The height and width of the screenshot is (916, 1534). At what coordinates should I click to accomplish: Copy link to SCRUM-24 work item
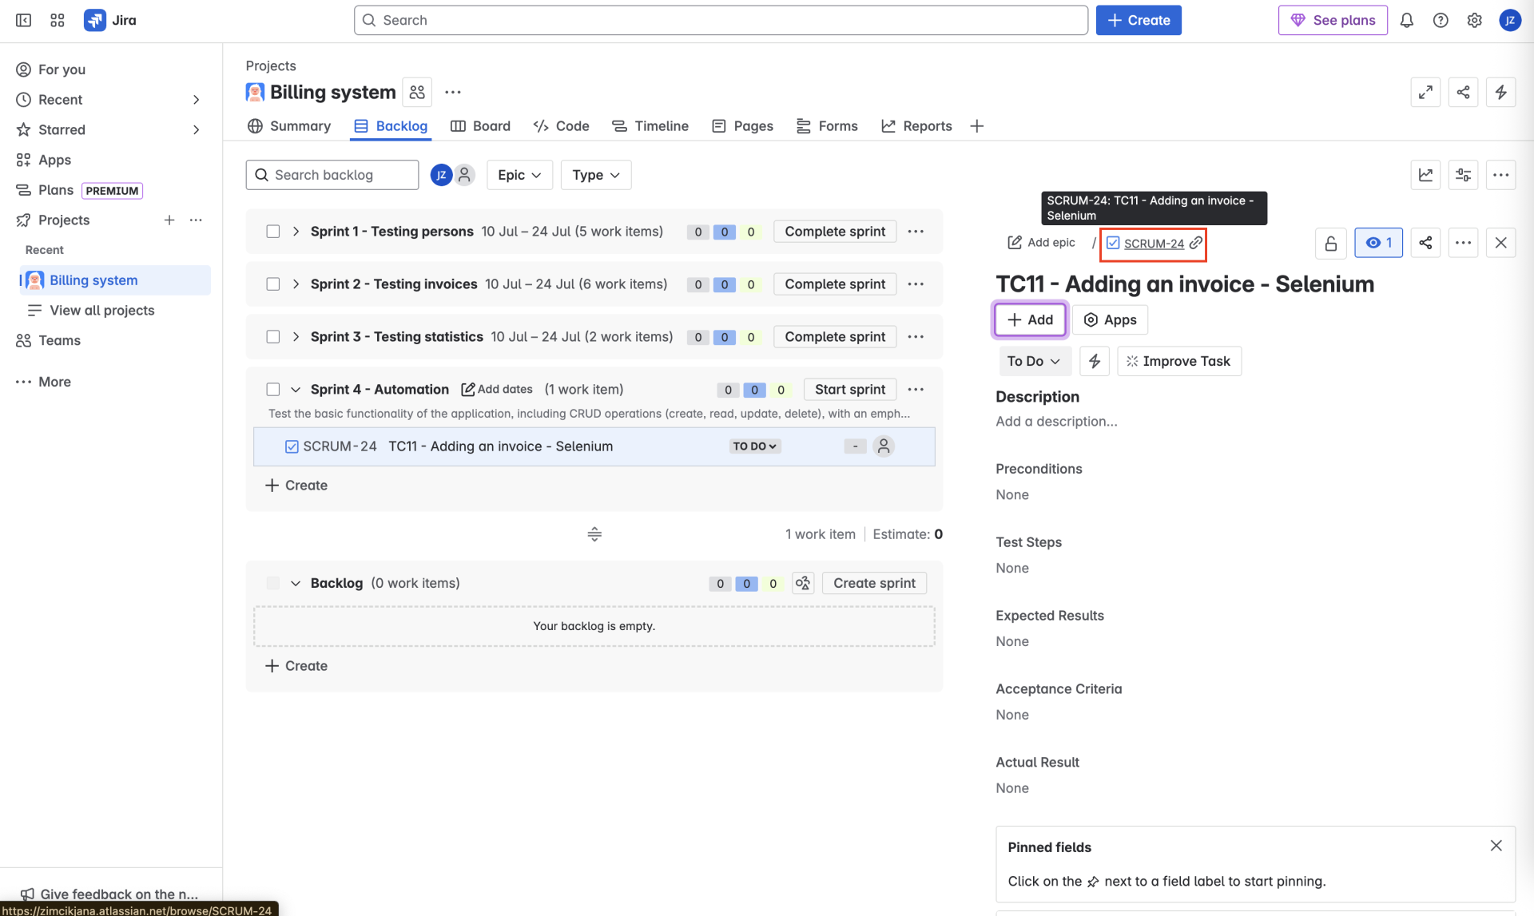pyautogui.click(x=1195, y=243)
